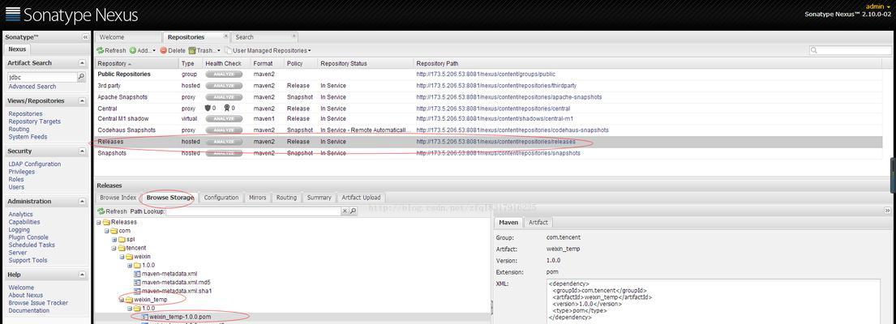Click the magnifier in the top-right filter box
Screen dimensions: 896x324
(x=814, y=51)
